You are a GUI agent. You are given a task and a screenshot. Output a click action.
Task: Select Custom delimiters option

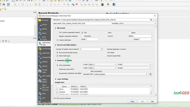coord(57,40)
